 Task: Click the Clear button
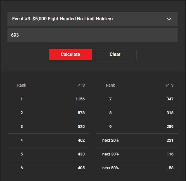tap(115, 55)
